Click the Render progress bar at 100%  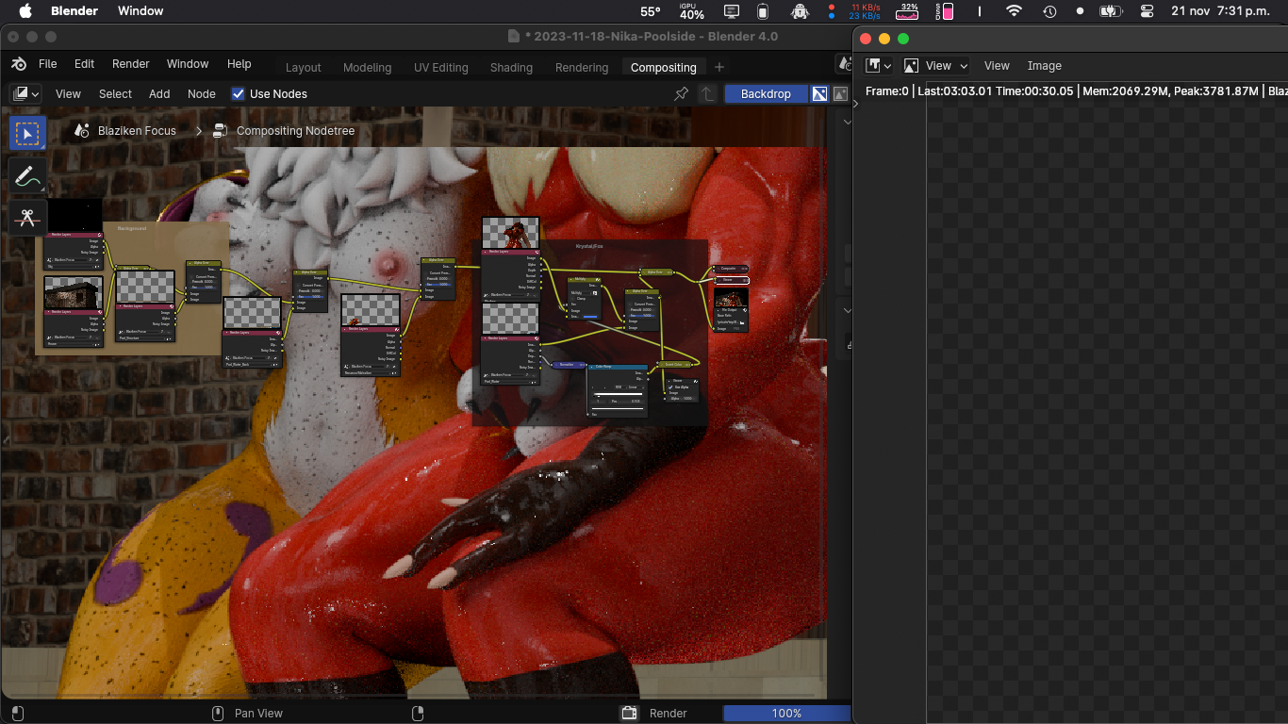pos(786,714)
